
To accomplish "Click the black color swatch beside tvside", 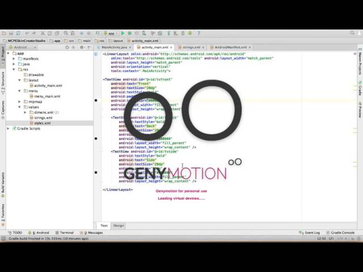I will [x=96, y=172].
